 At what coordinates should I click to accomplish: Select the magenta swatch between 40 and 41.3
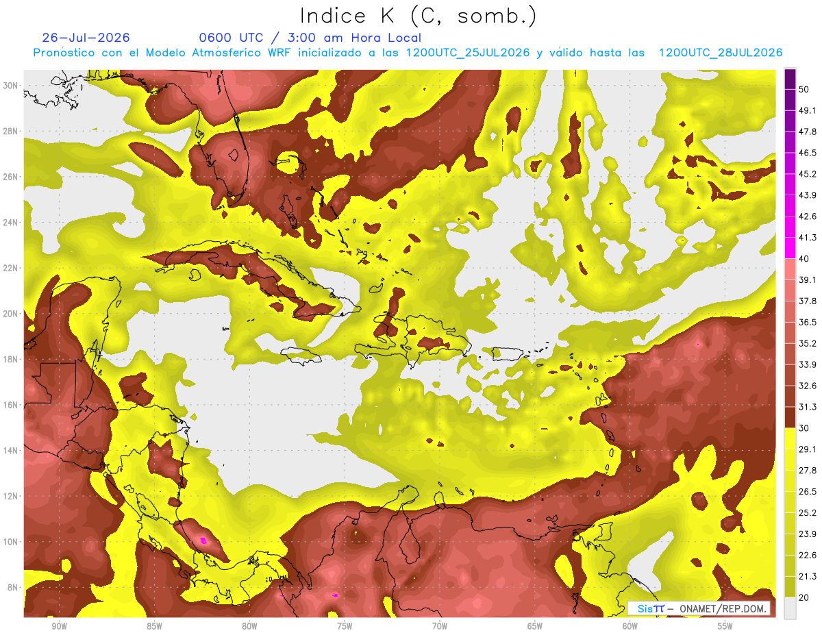click(x=790, y=248)
